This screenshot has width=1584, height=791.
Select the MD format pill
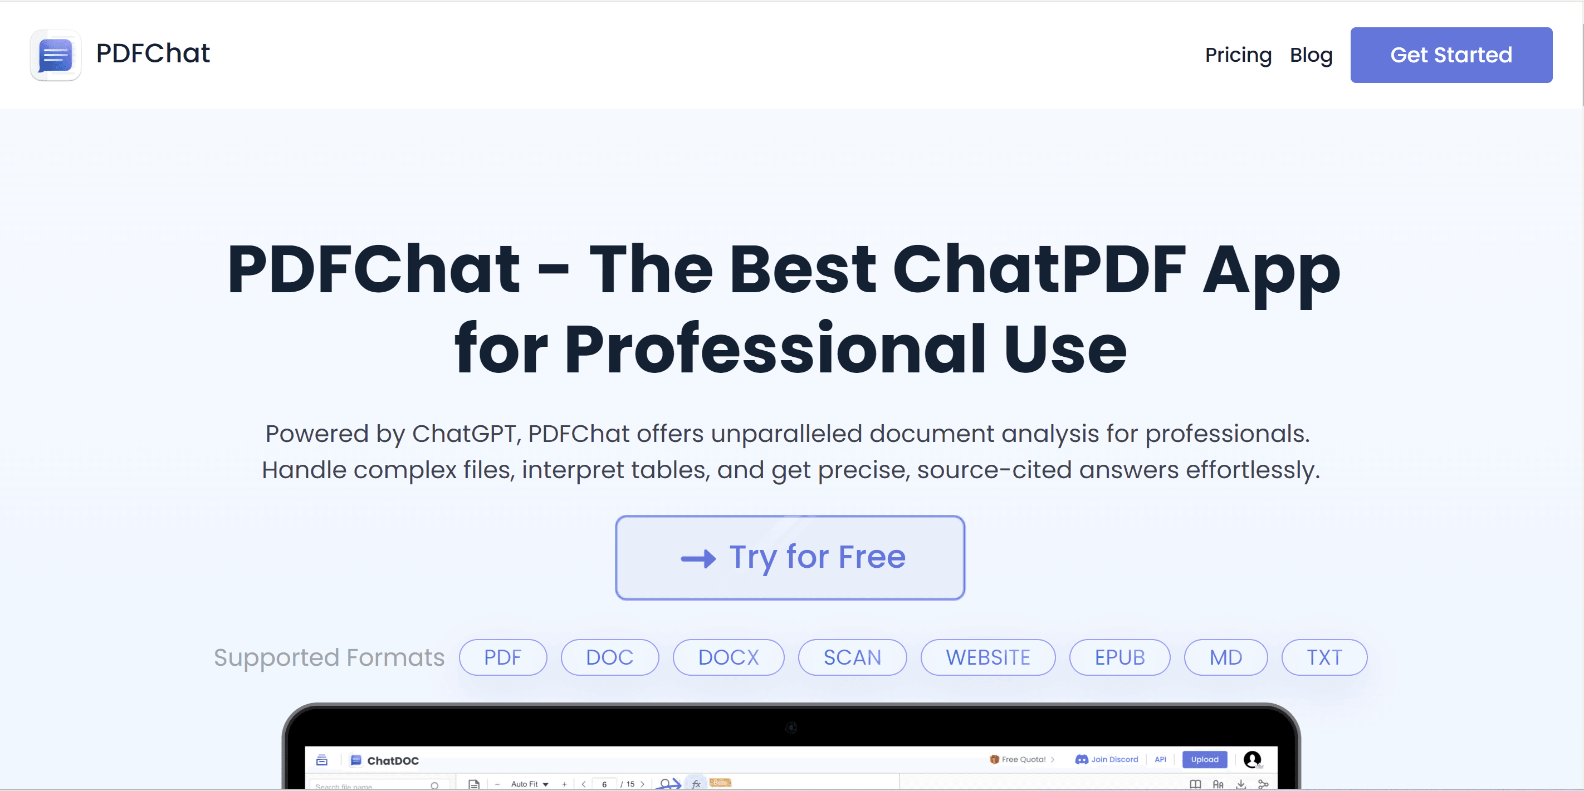pos(1226,657)
